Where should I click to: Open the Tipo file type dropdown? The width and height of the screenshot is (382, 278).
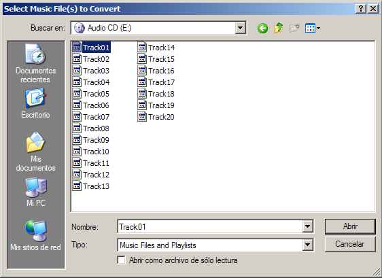click(x=308, y=245)
